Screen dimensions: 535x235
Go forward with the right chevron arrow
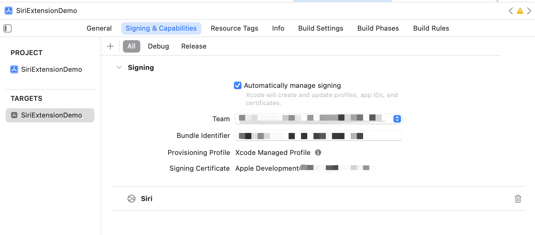click(529, 11)
